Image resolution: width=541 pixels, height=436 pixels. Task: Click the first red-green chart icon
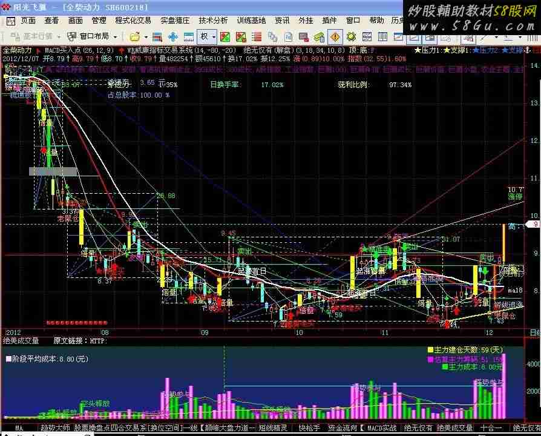pos(225,37)
